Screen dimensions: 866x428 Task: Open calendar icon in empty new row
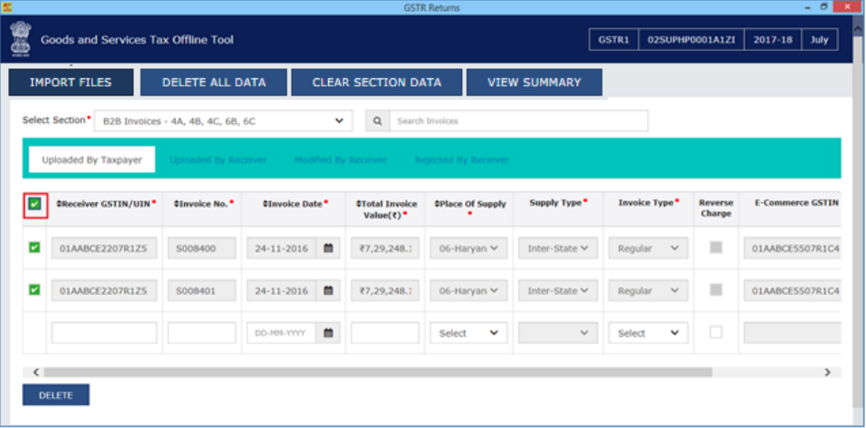pyautogui.click(x=328, y=333)
